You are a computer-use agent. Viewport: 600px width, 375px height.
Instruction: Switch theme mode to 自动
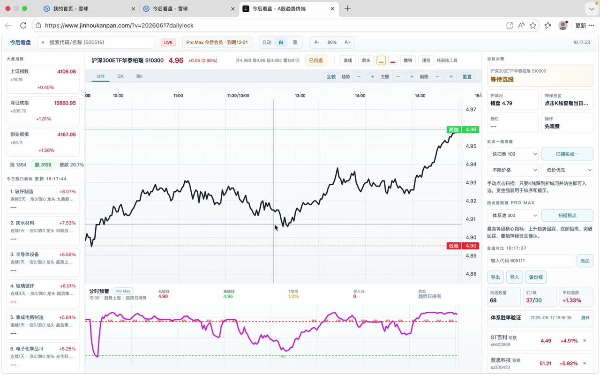coord(267,42)
